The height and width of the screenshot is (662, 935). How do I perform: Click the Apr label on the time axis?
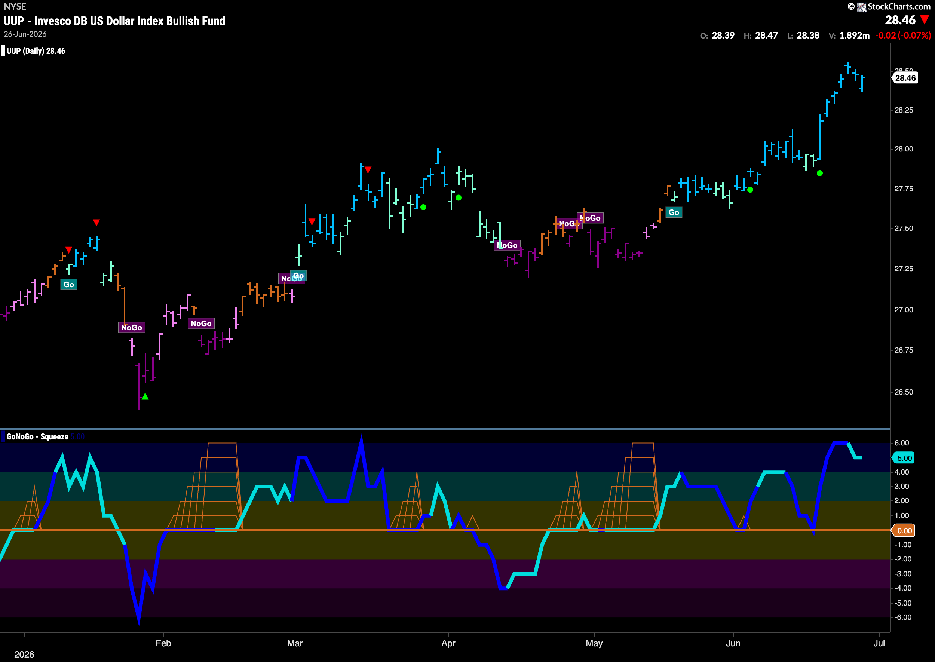tap(448, 643)
